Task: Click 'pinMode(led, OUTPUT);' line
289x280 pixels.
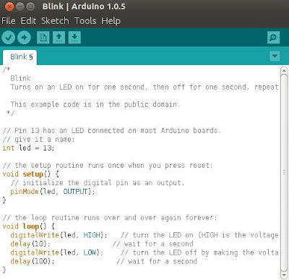Action: click(53, 192)
